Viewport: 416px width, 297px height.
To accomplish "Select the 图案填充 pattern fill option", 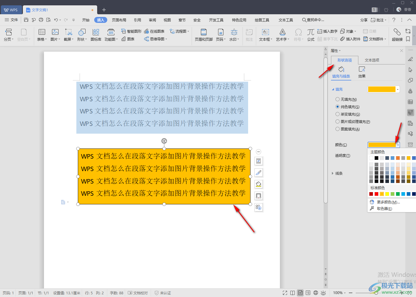I will (347, 129).
